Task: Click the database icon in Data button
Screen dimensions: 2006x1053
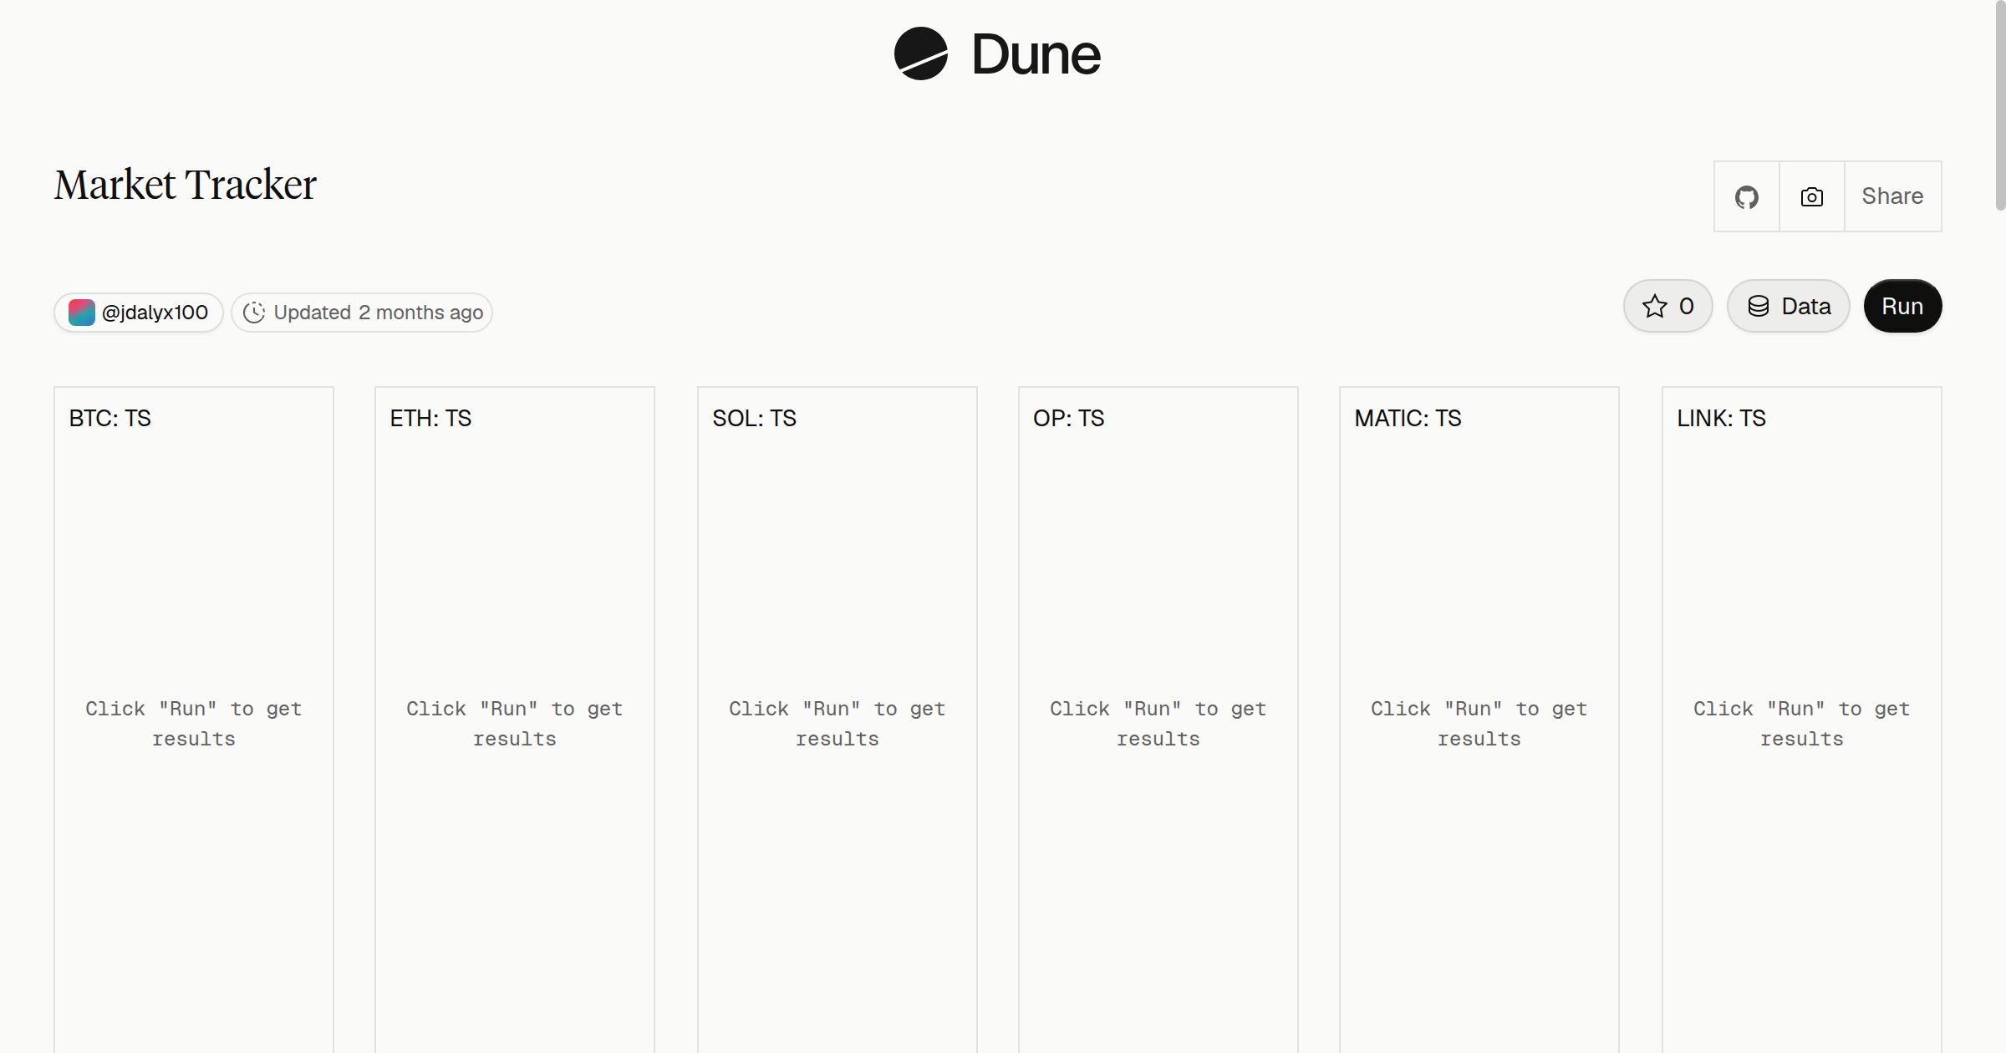Action: tap(1759, 306)
